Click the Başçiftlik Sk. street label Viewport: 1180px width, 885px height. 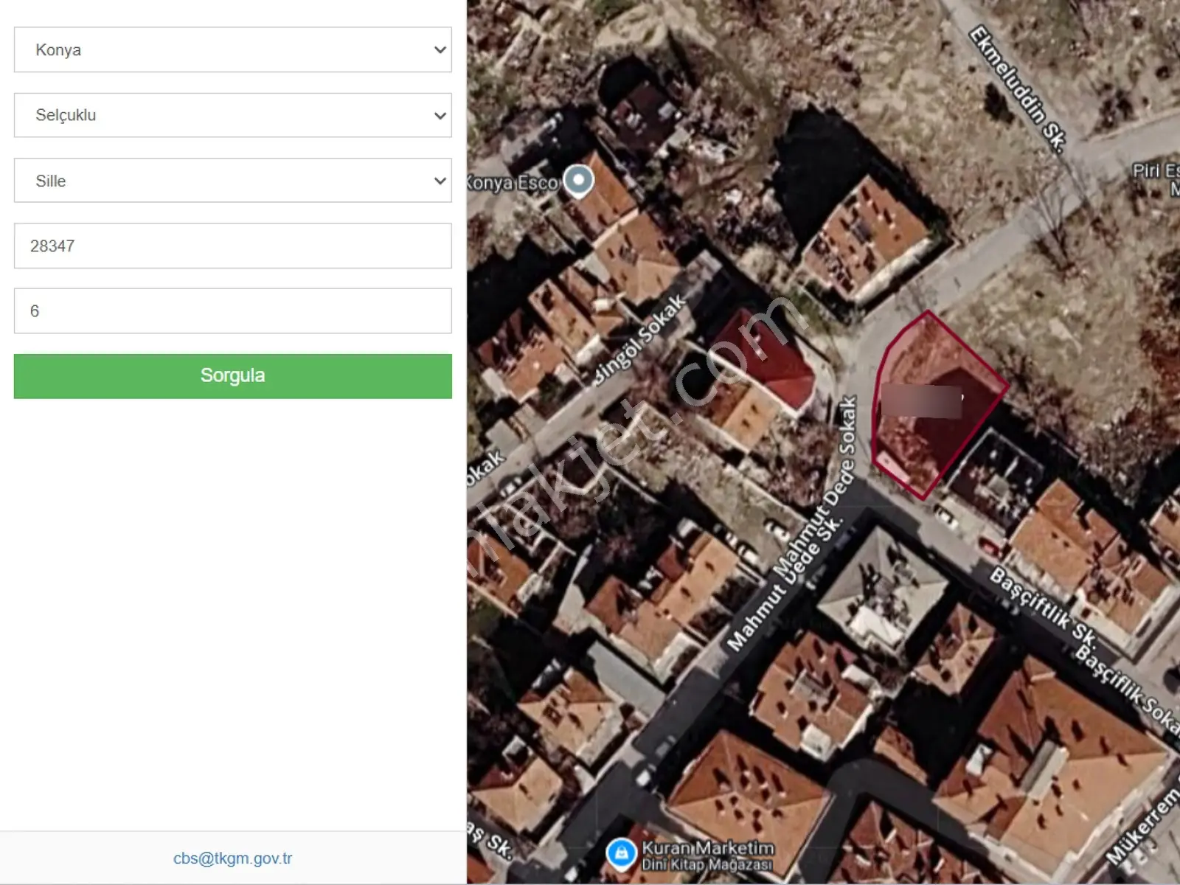(x=1043, y=606)
